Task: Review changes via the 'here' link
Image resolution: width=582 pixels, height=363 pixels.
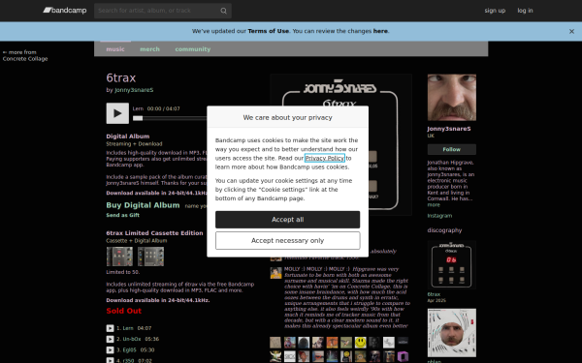Action: click(380, 31)
